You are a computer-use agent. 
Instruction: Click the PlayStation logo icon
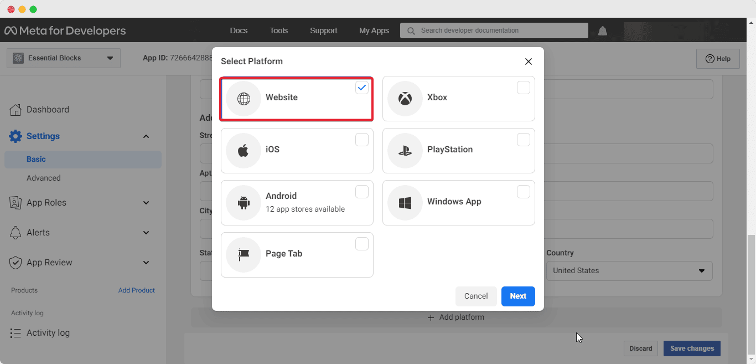click(x=405, y=151)
